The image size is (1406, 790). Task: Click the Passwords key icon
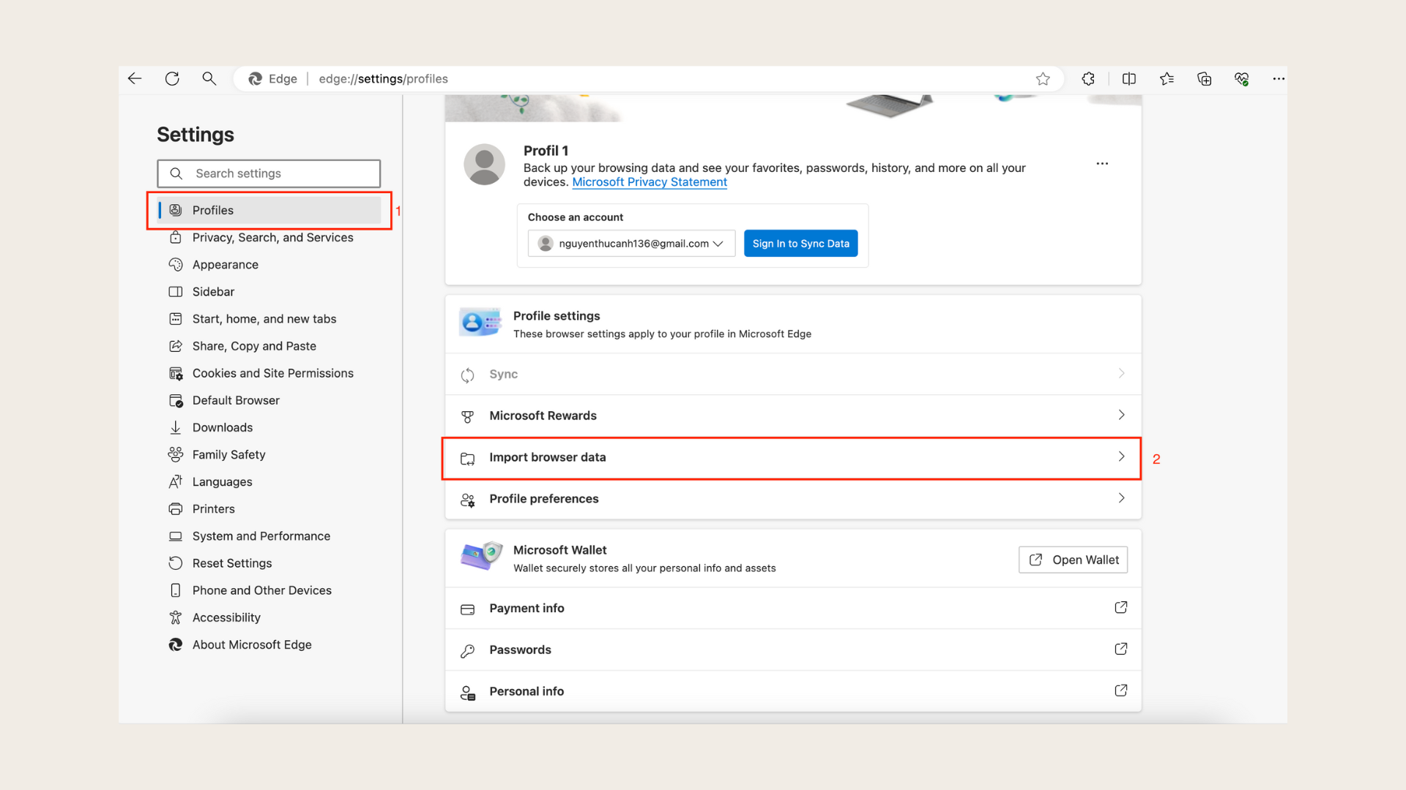coord(467,651)
